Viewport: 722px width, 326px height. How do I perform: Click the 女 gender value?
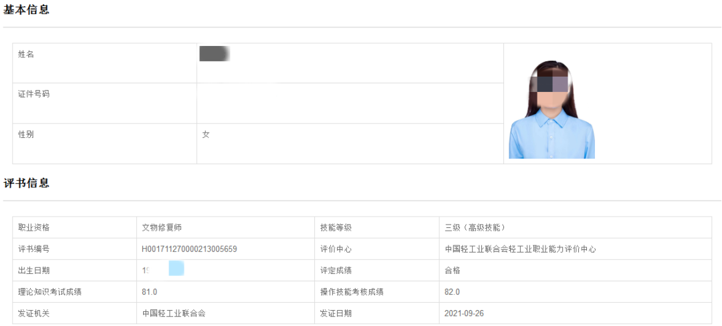tap(206, 135)
